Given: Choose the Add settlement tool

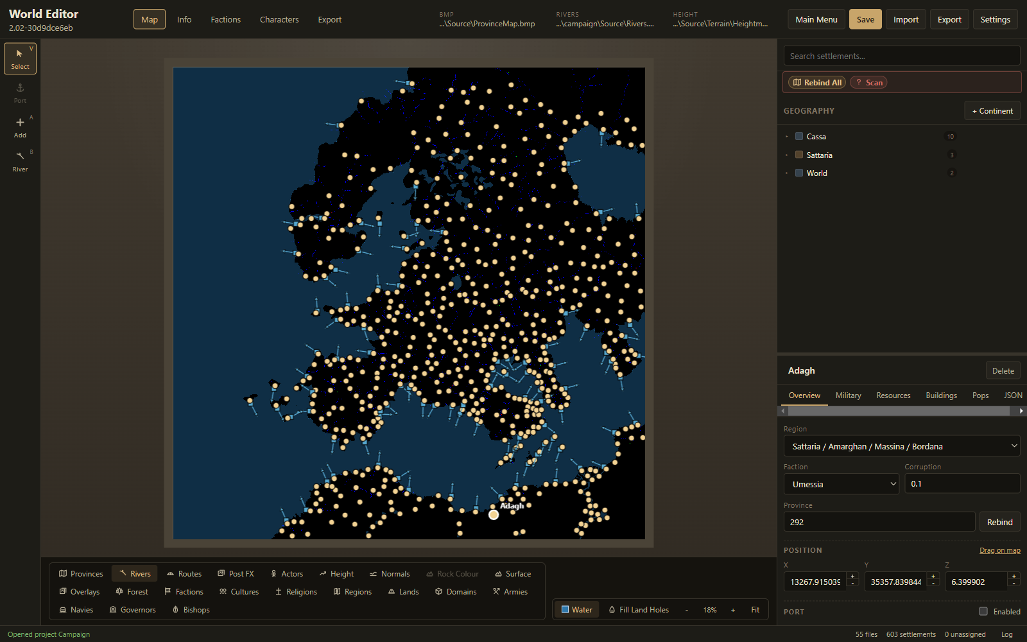Looking at the screenshot, I should pos(20,127).
